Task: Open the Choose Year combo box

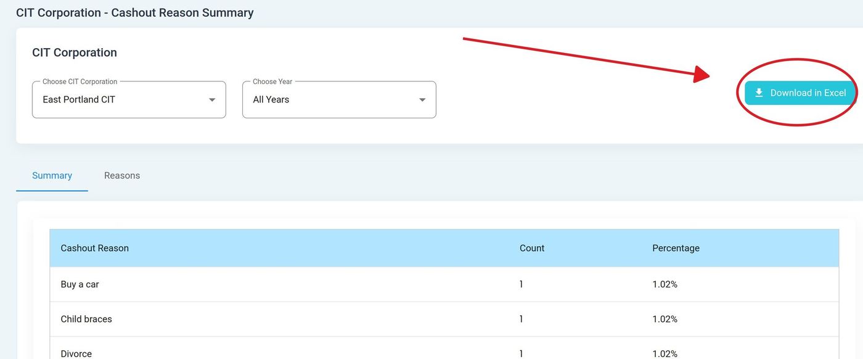Action: 338,99
